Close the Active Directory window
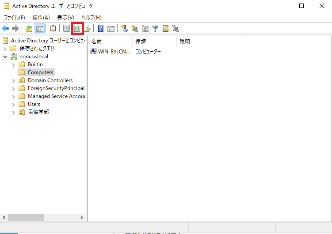Screen dimensions: 332x234 pos(322,6)
